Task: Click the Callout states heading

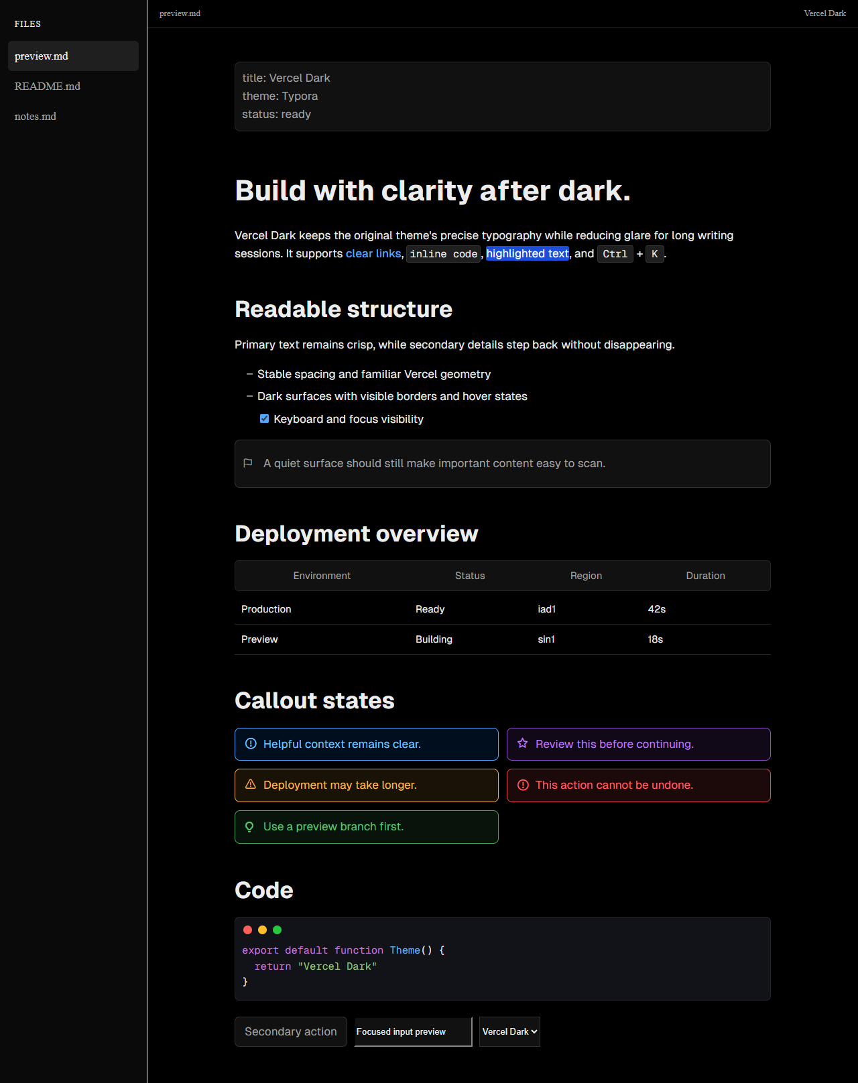Action: (x=314, y=700)
